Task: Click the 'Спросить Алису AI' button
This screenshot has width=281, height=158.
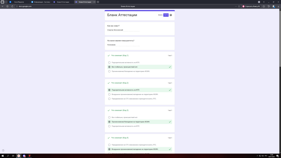Action: (x=251, y=6)
